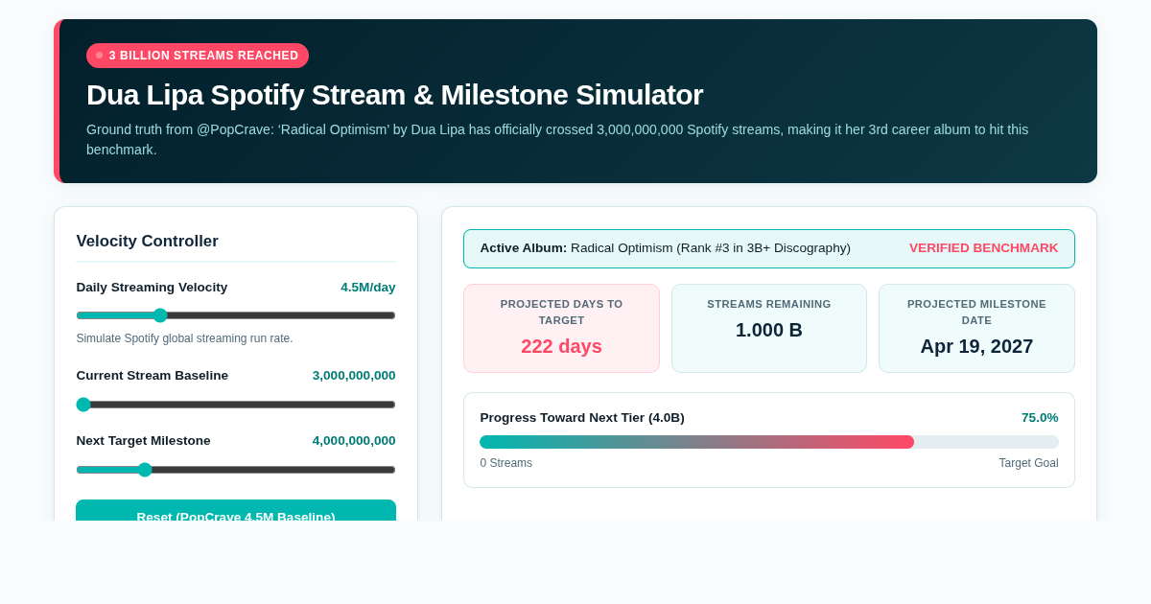Click the Next Target Milestone label
Image resolution: width=1151 pixels, height=604 pixels.
(x=143, y=441)
